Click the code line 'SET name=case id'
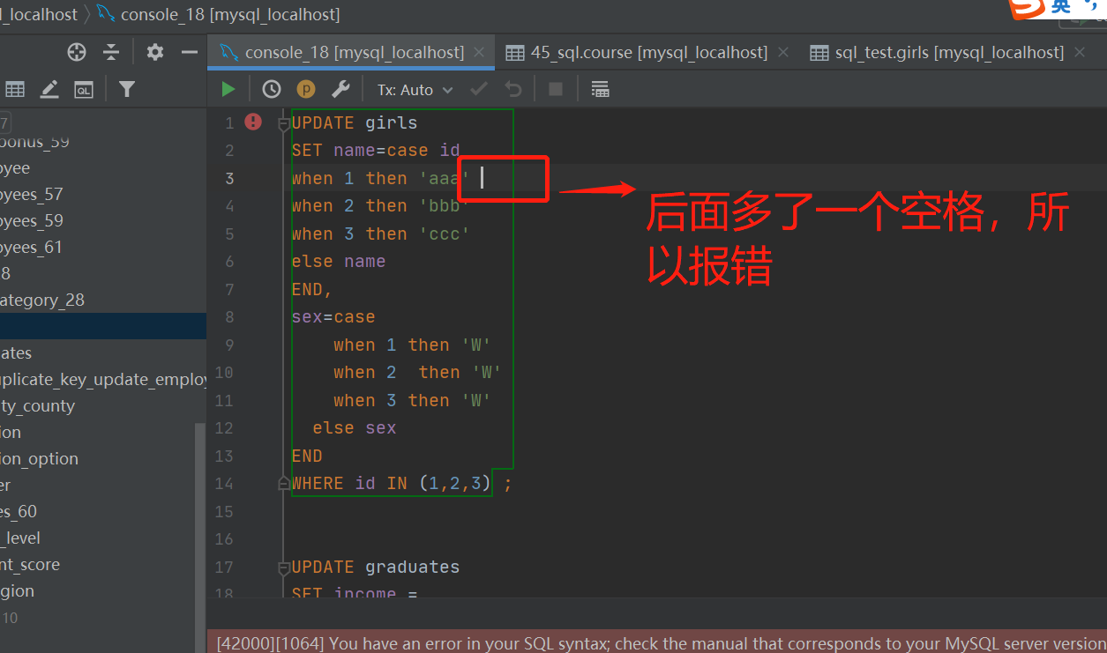Screen dimensions: 1107x653 (376, 151)
